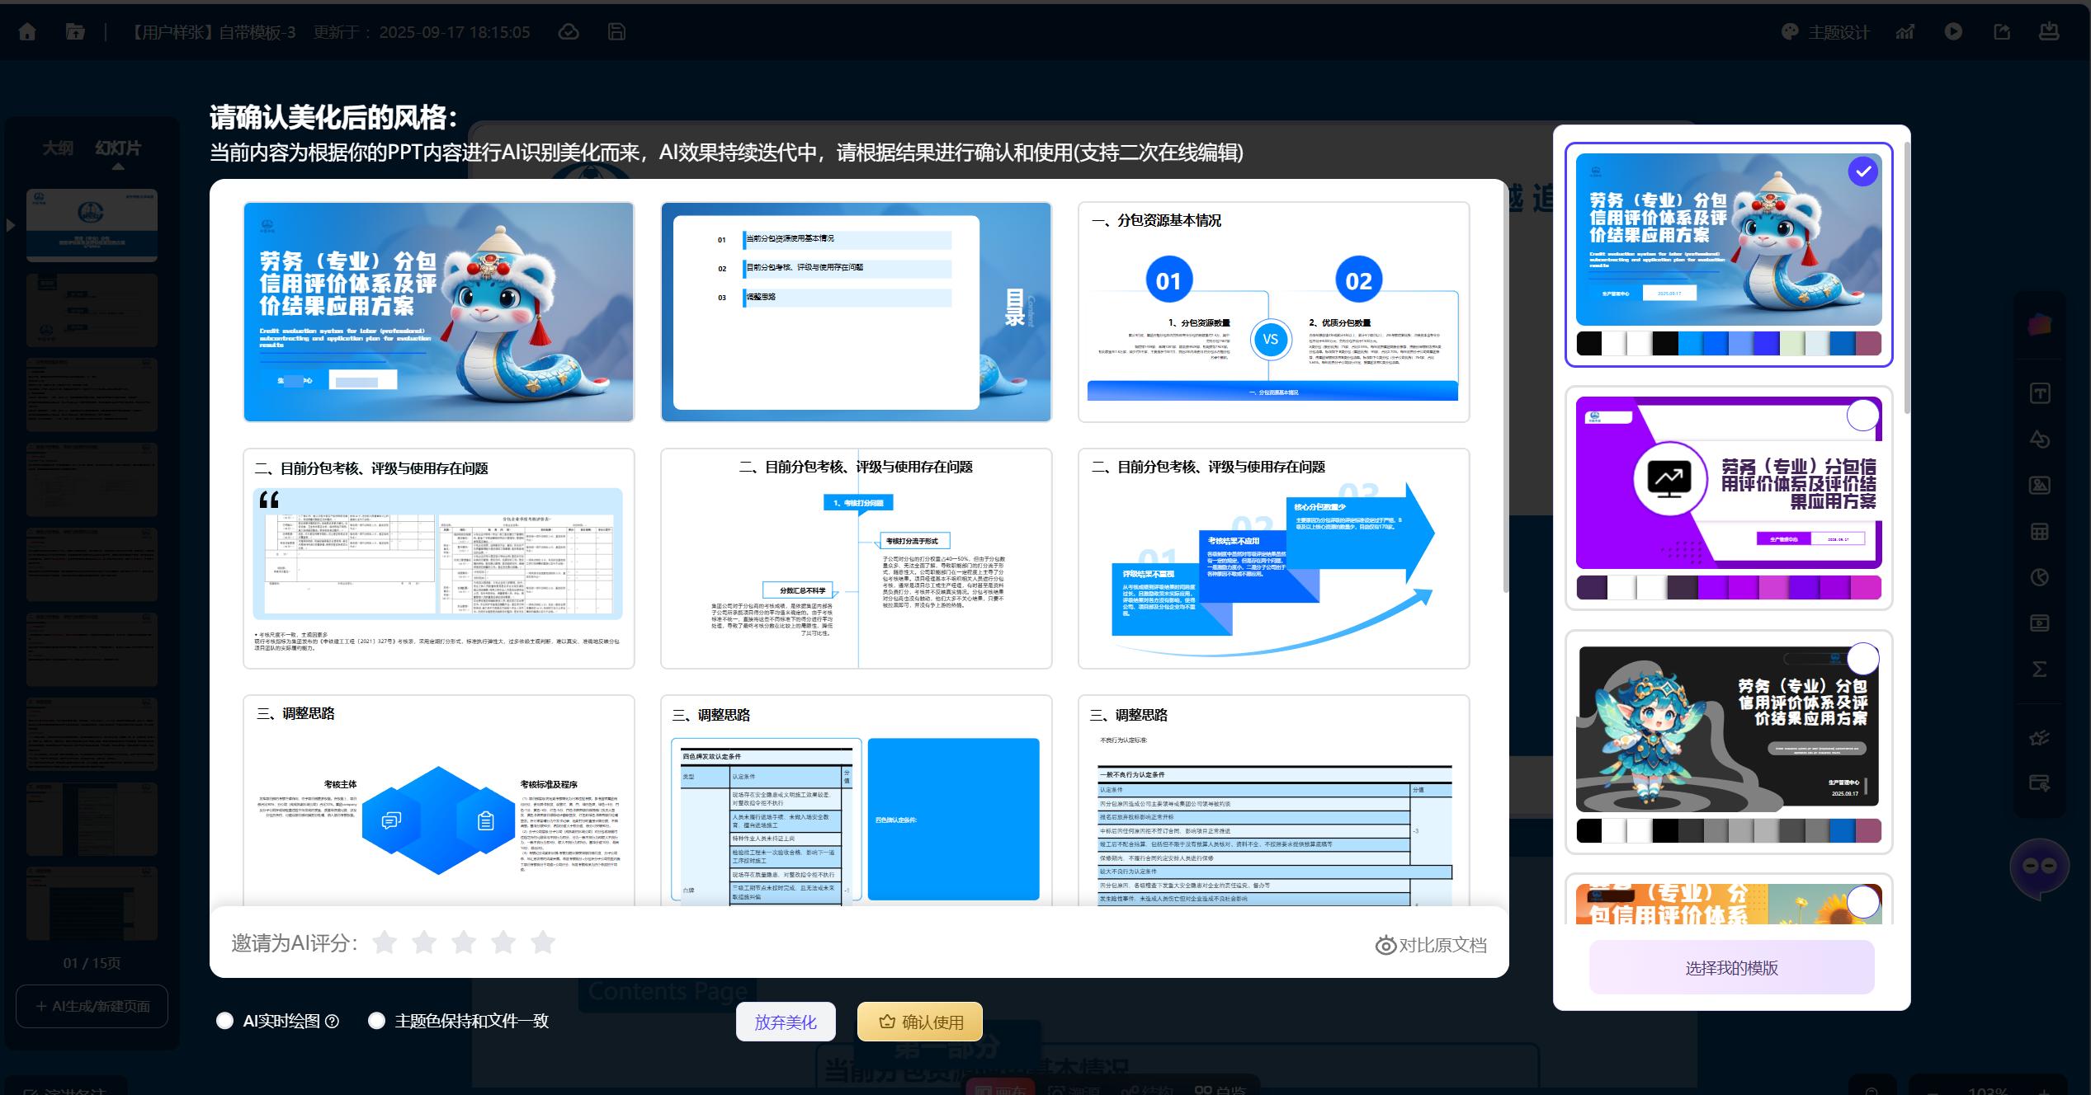Select the dark fairy template's round checkbox
The height and width of the screenshot is (1095, 2091).
tap(1862, 659)
